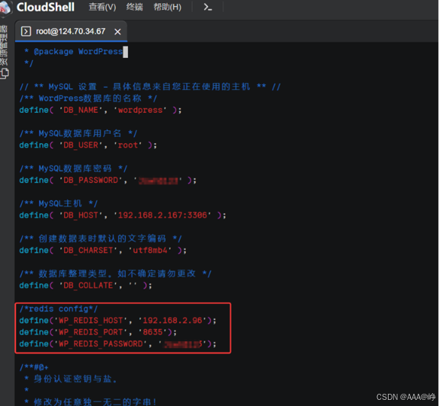Click the MySQL 设置 comment line
This screenshot has width=439, height=406.
coord(150,87)
